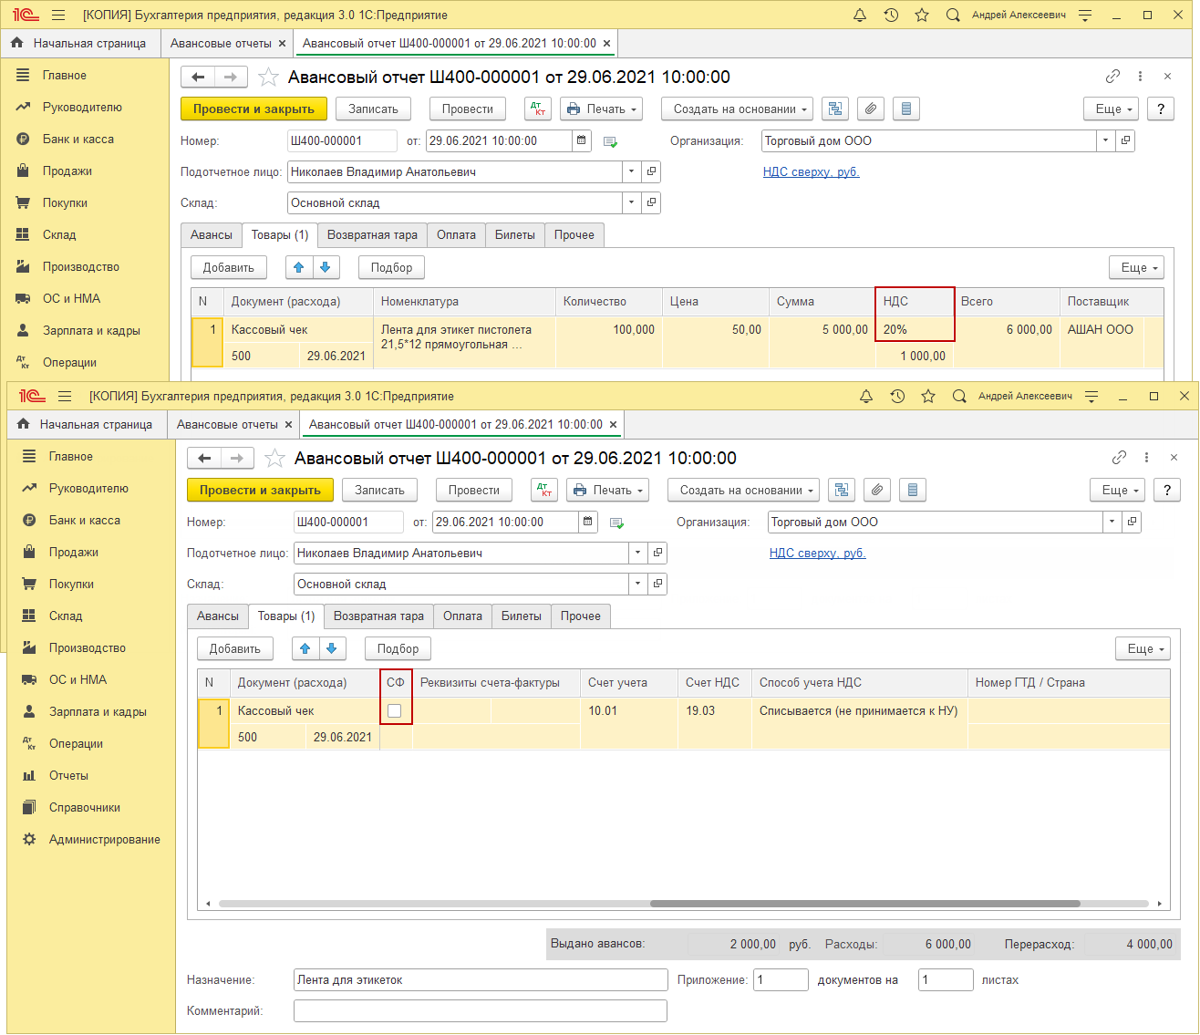Open ДтКт postings icon in lower window toolbar
1200x1035 pixels.
544,490
